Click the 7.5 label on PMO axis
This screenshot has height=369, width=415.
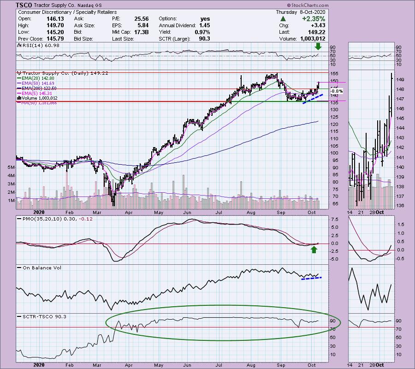(334, 220)
